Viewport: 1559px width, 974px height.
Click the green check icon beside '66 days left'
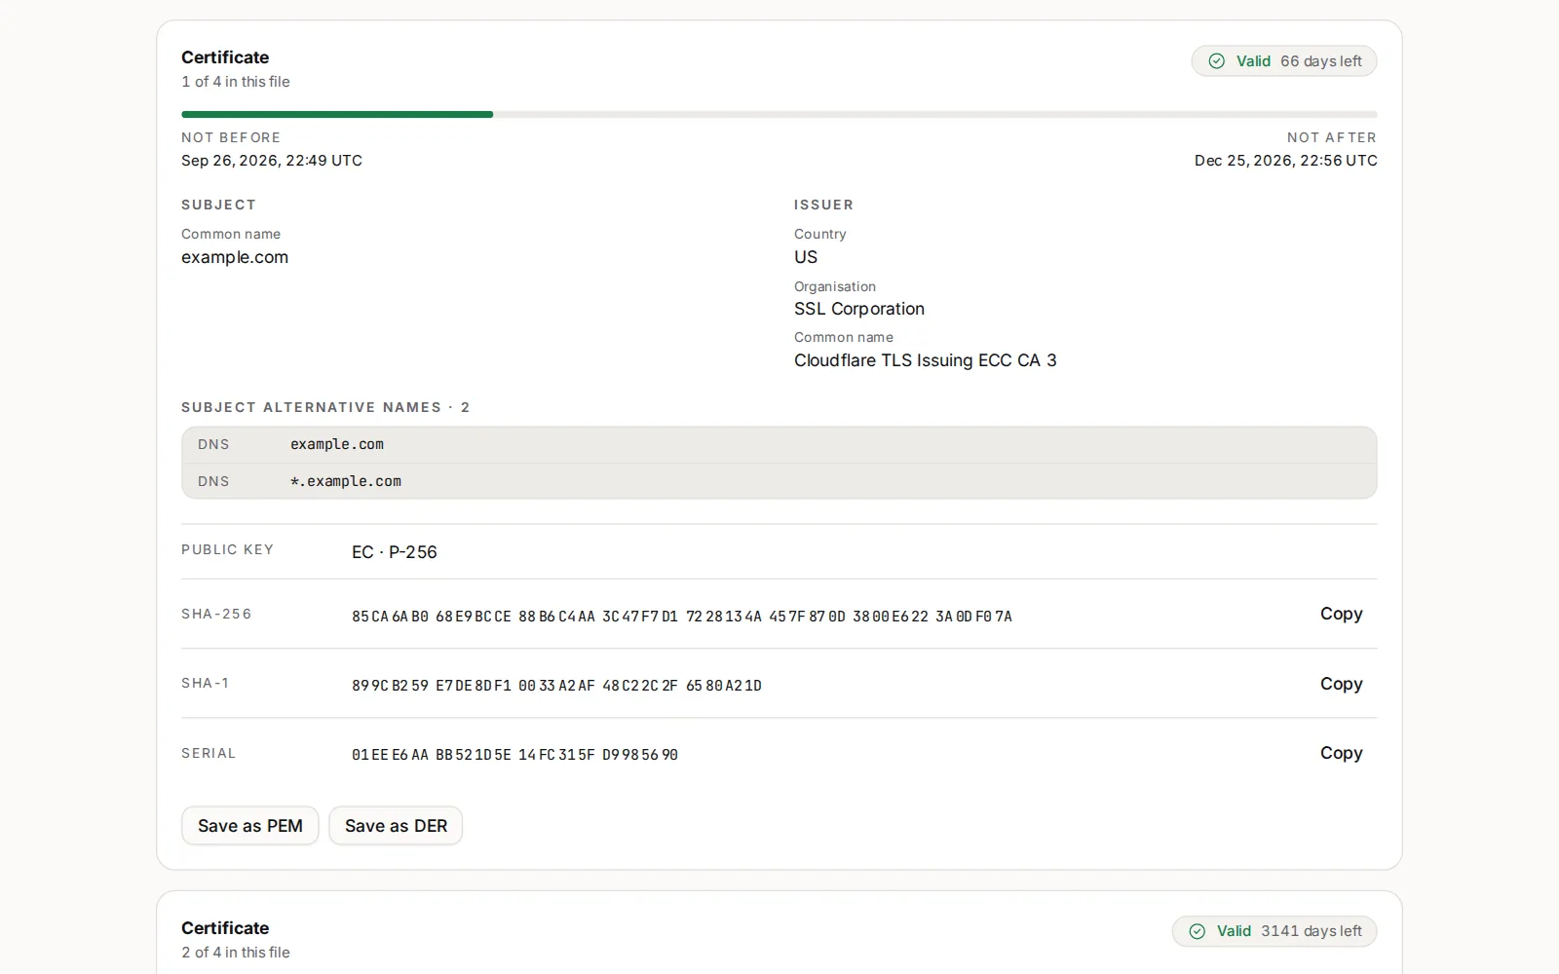click(1217, 61)
